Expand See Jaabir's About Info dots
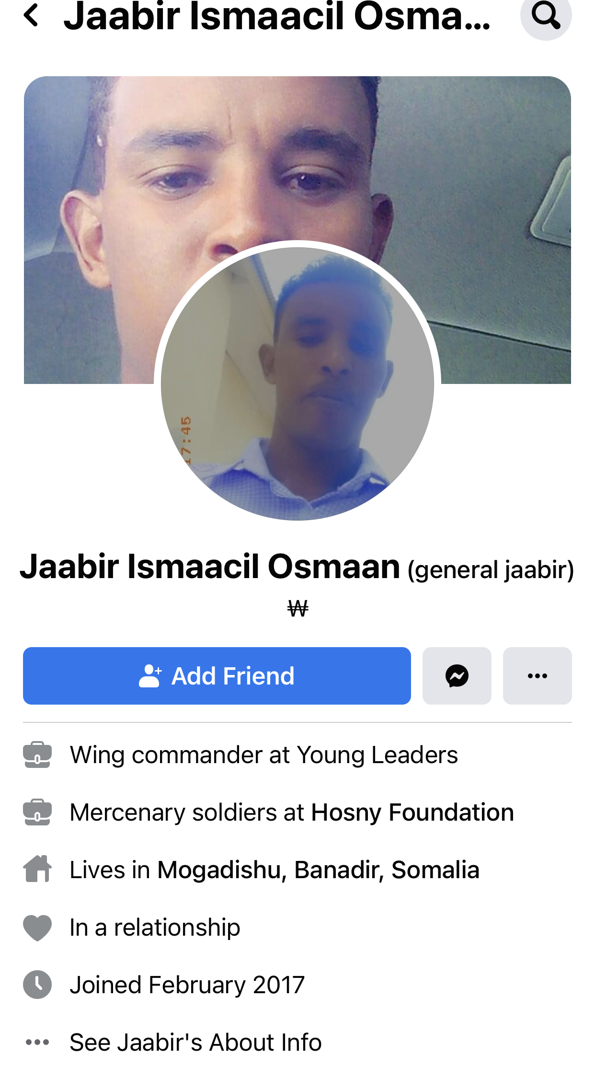The height and width of the screenshot is (1079, 595). coord(37,1042)
